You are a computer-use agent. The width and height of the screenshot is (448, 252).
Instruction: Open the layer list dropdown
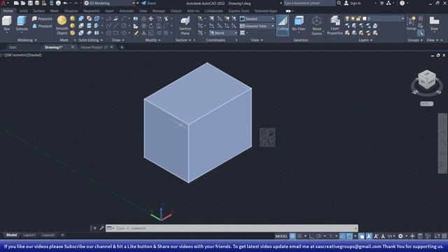[375, 19]
